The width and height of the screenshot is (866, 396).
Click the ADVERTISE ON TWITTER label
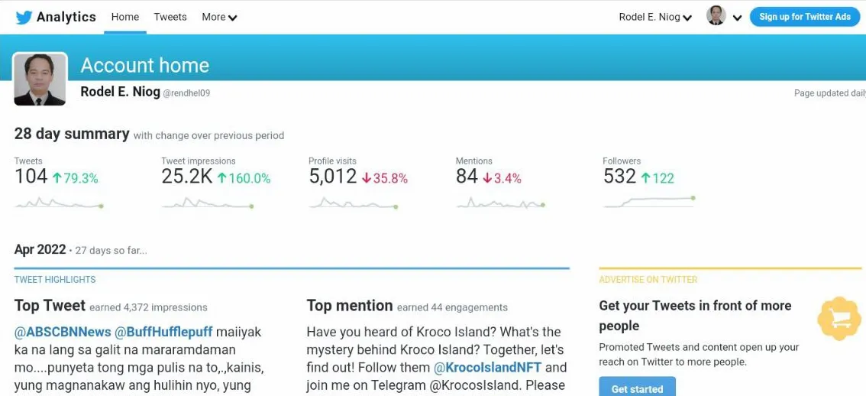[648, 279]
